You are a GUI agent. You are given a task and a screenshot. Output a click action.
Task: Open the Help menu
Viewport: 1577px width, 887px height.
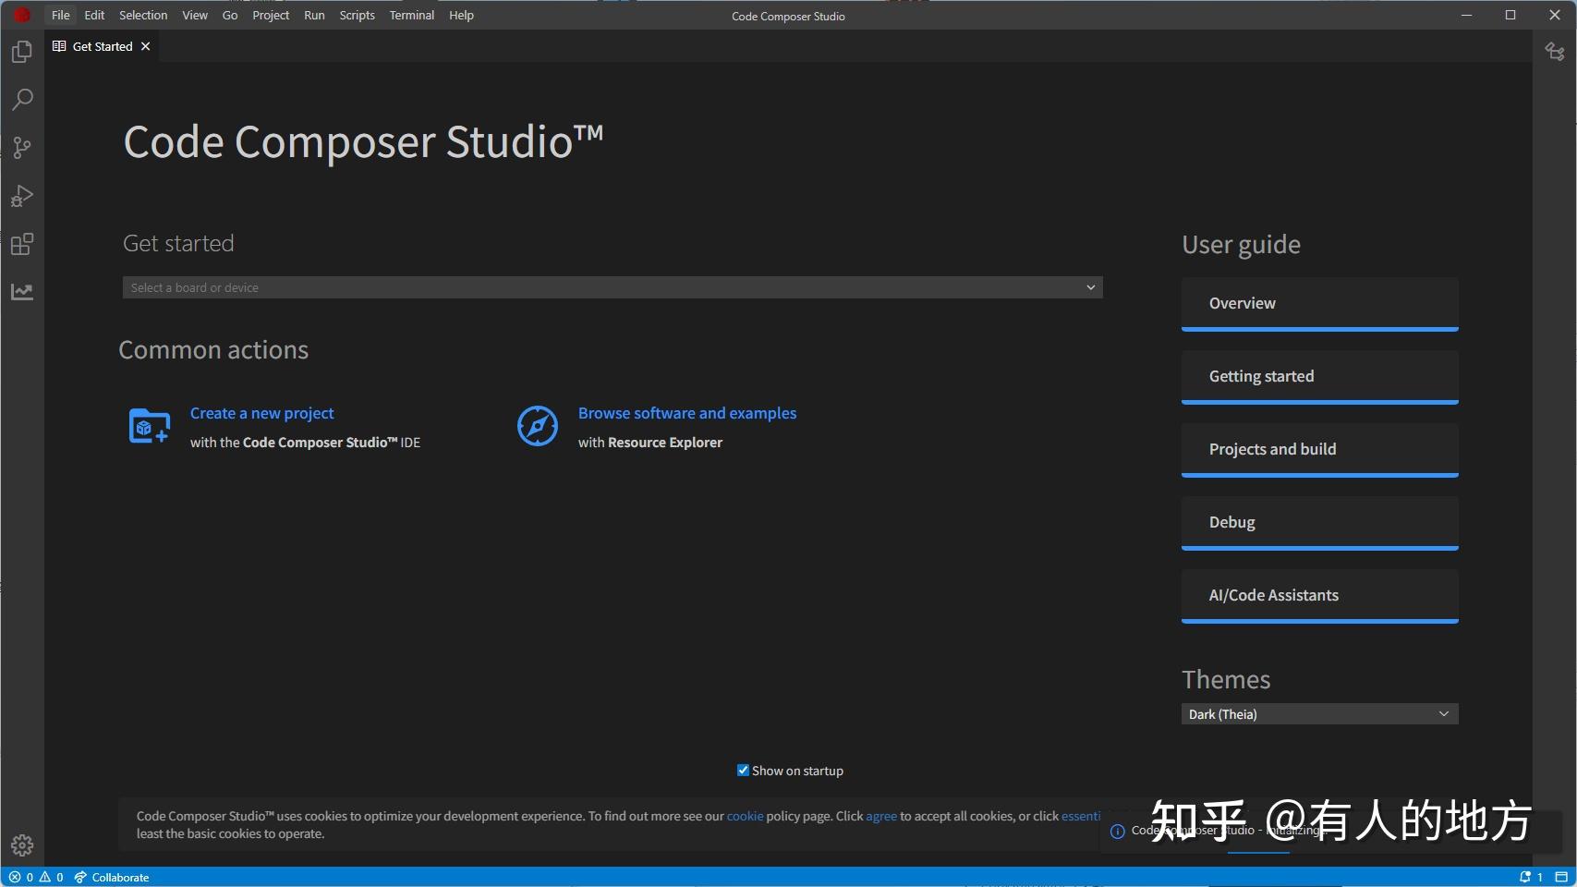[461, 15]
